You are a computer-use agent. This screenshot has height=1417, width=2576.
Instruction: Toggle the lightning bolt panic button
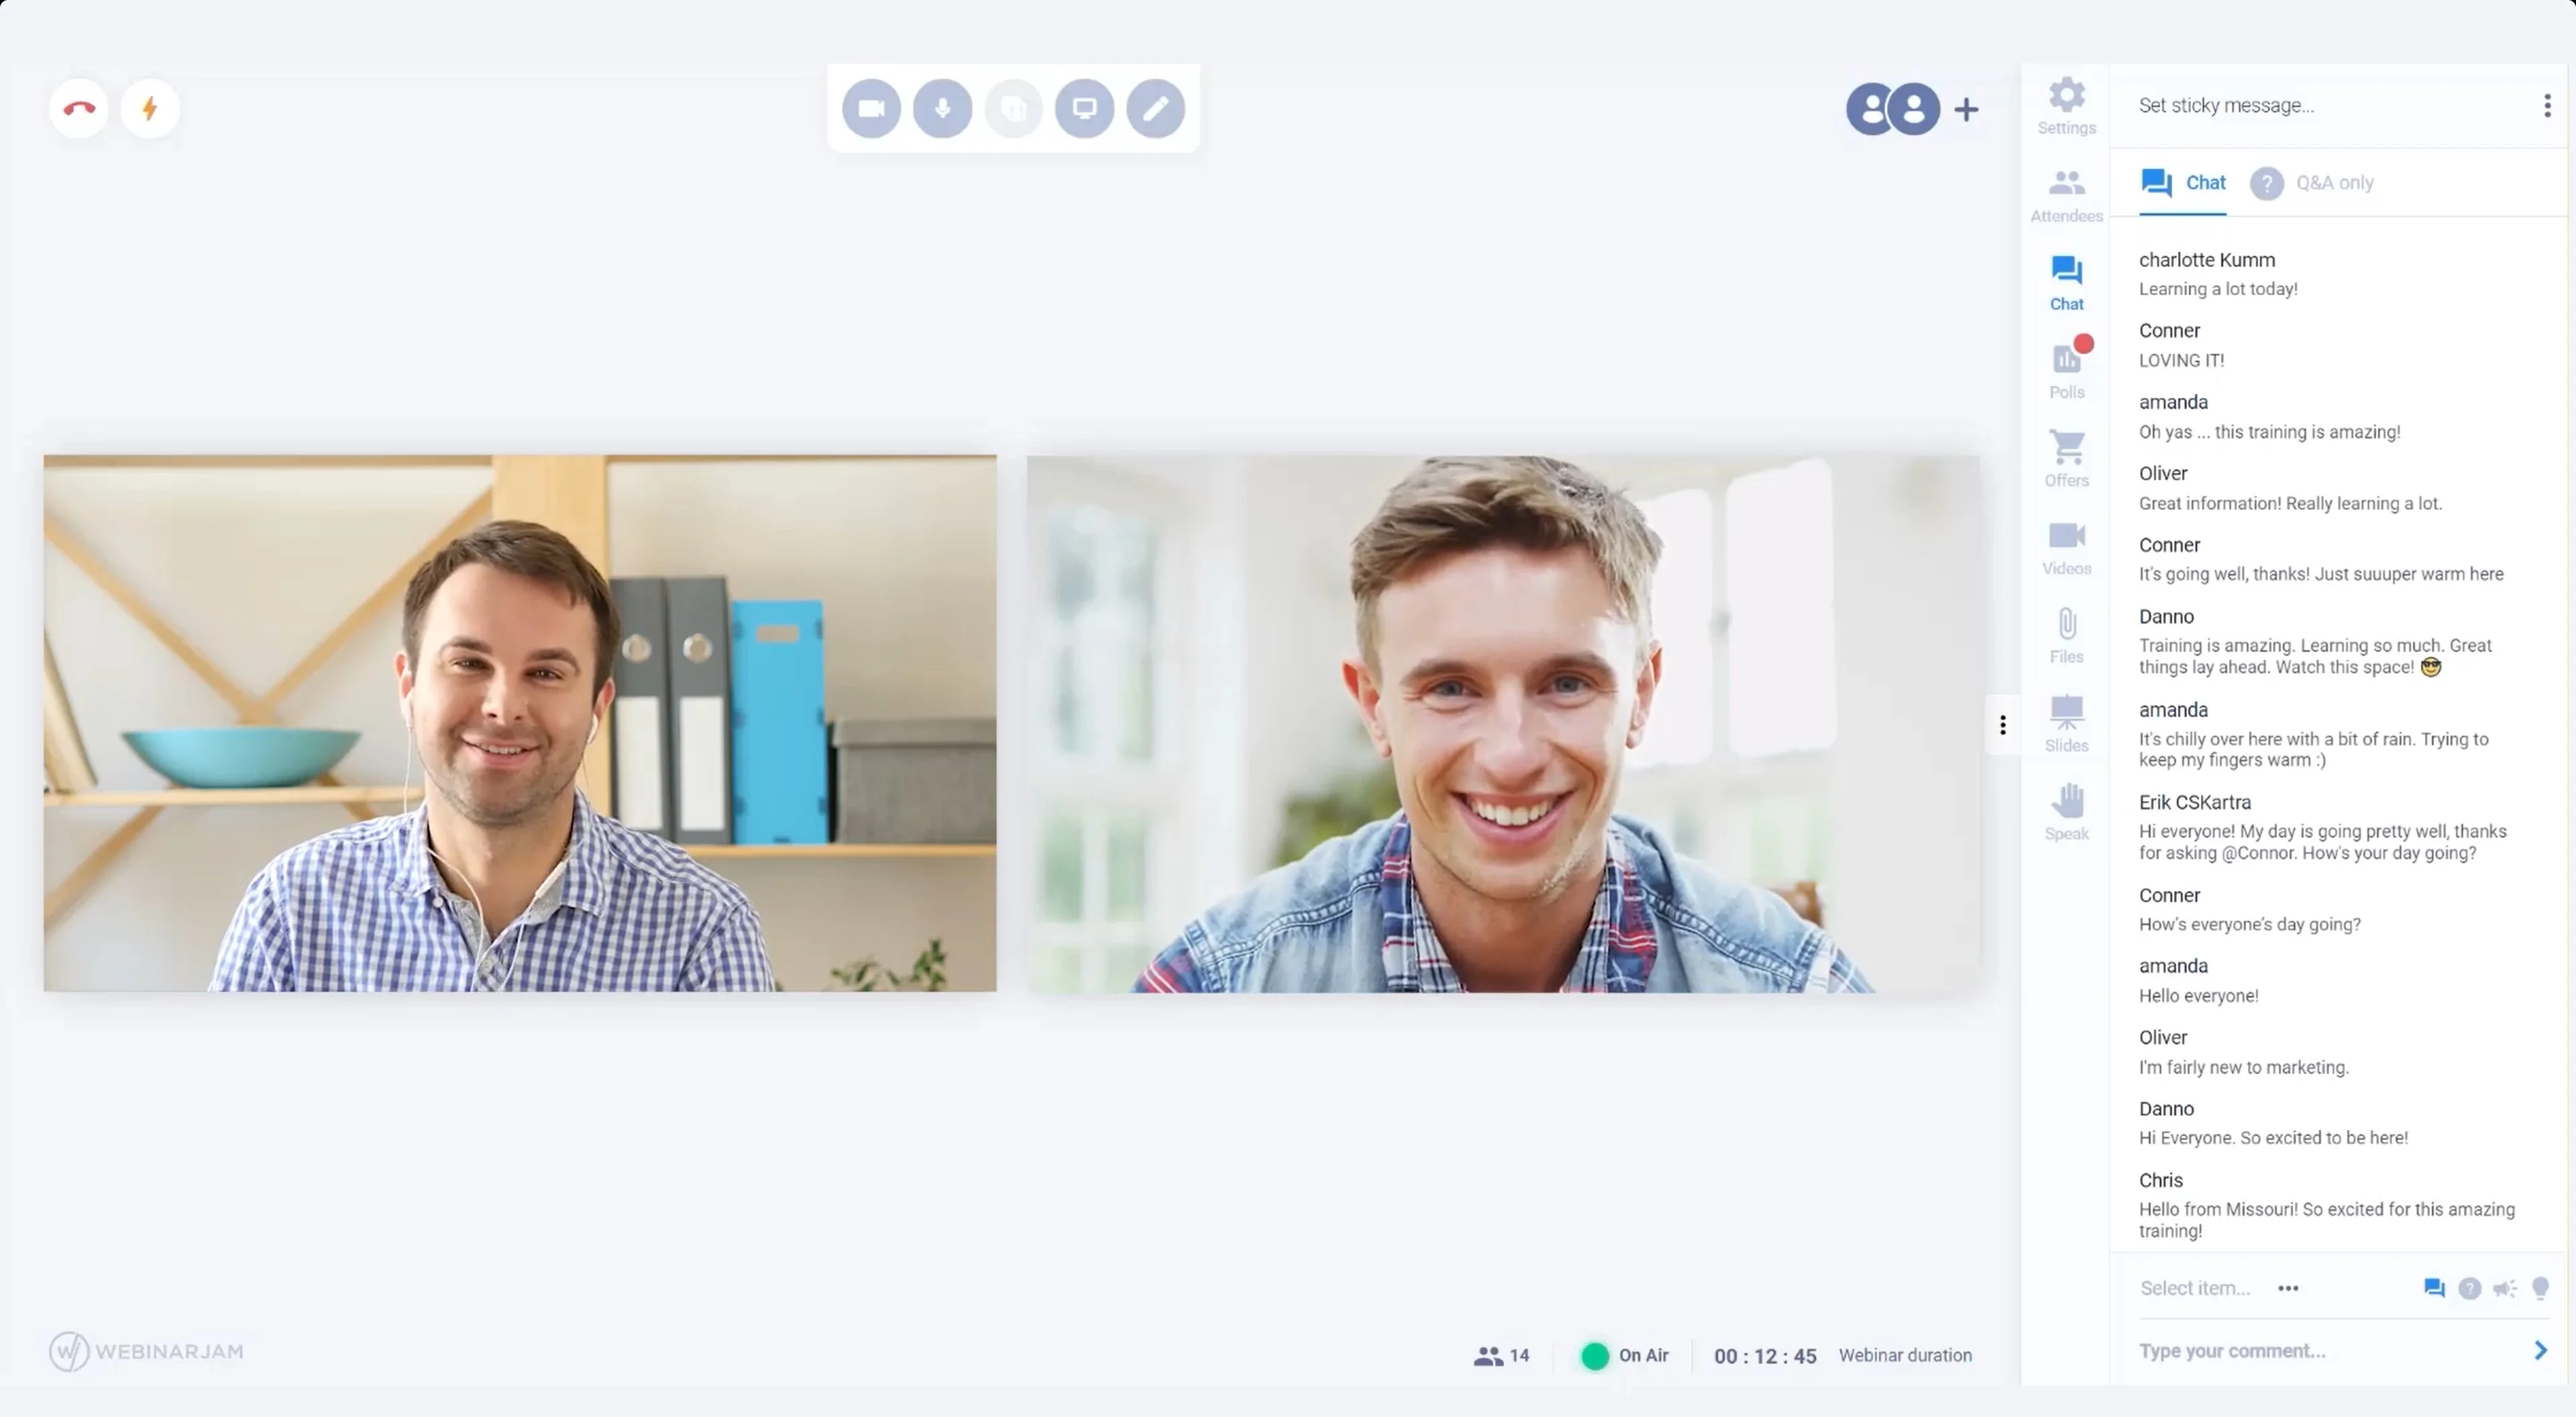(x=150, y=108)
